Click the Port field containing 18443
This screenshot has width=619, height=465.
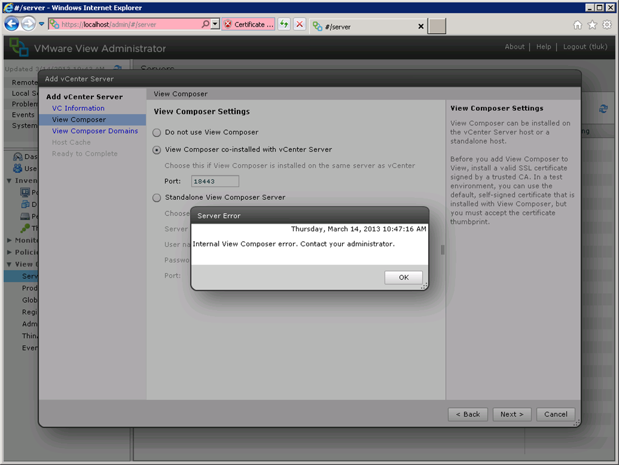[x=215, y=181]
